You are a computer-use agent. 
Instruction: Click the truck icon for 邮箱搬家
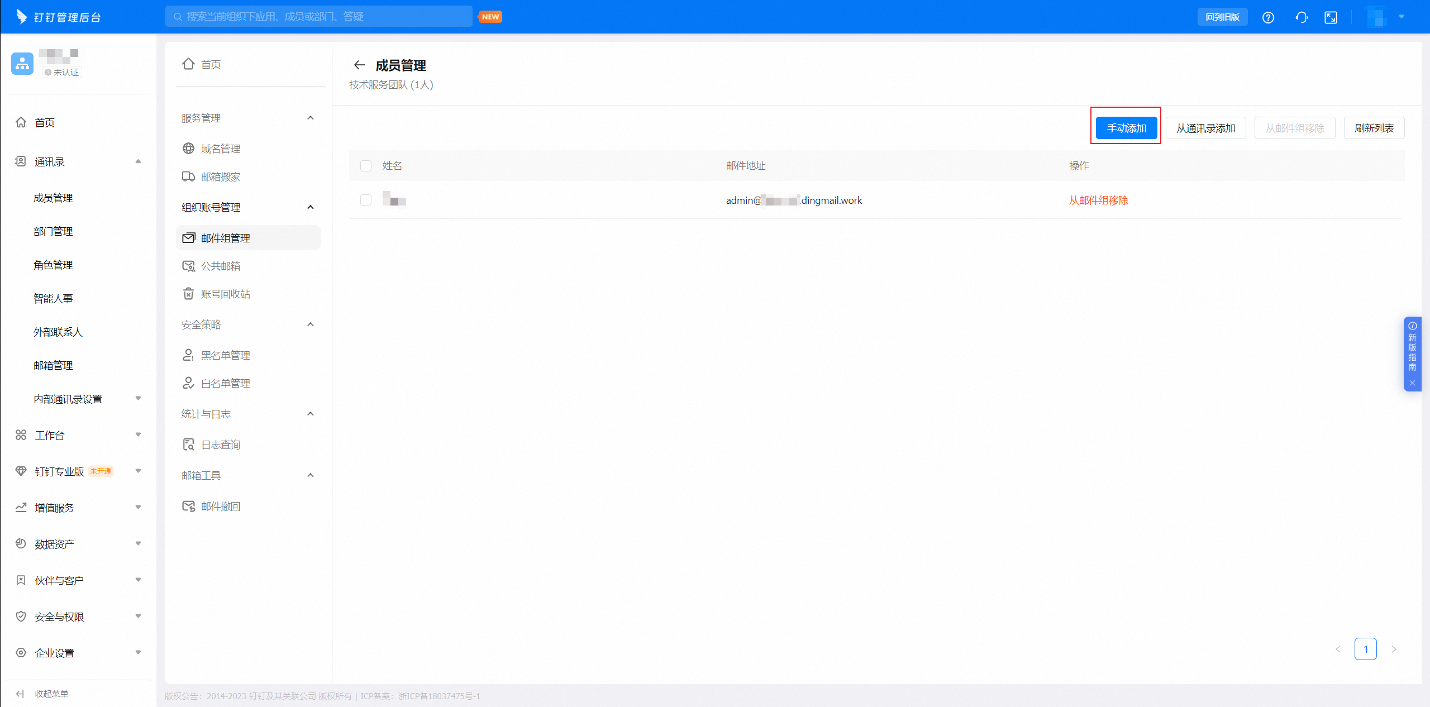point(188,176)
